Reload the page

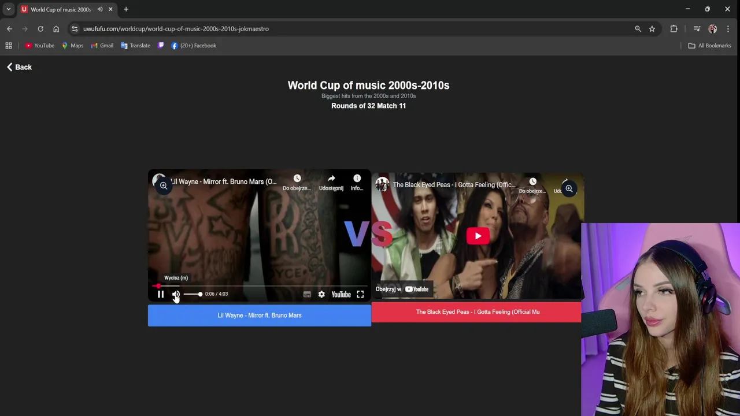40,29
